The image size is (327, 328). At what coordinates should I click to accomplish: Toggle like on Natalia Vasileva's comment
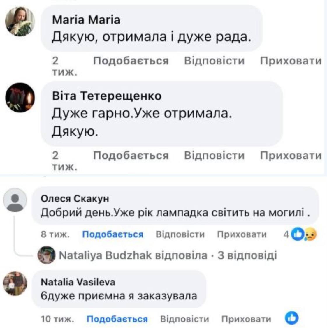117,319
